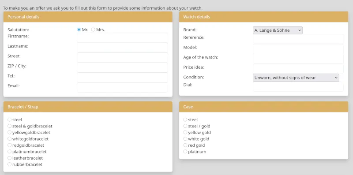Select steel case radio option
Image resolution: width=353 pixels, height=175 pixels.
185,119
